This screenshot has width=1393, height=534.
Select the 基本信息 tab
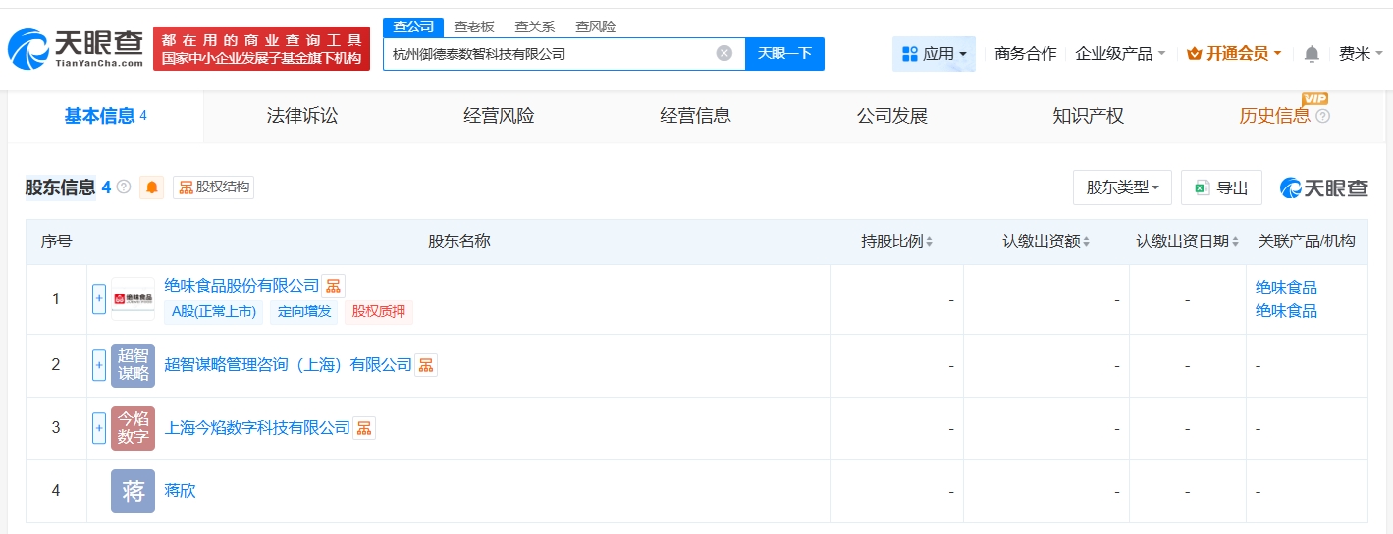105,116
